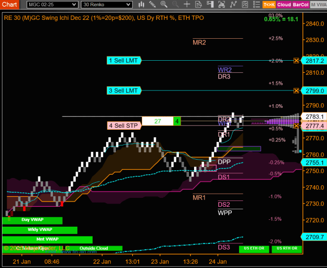Click the US RTH OR button
Viewport: 327px width, 268px height.
click(x=287, y=249)
